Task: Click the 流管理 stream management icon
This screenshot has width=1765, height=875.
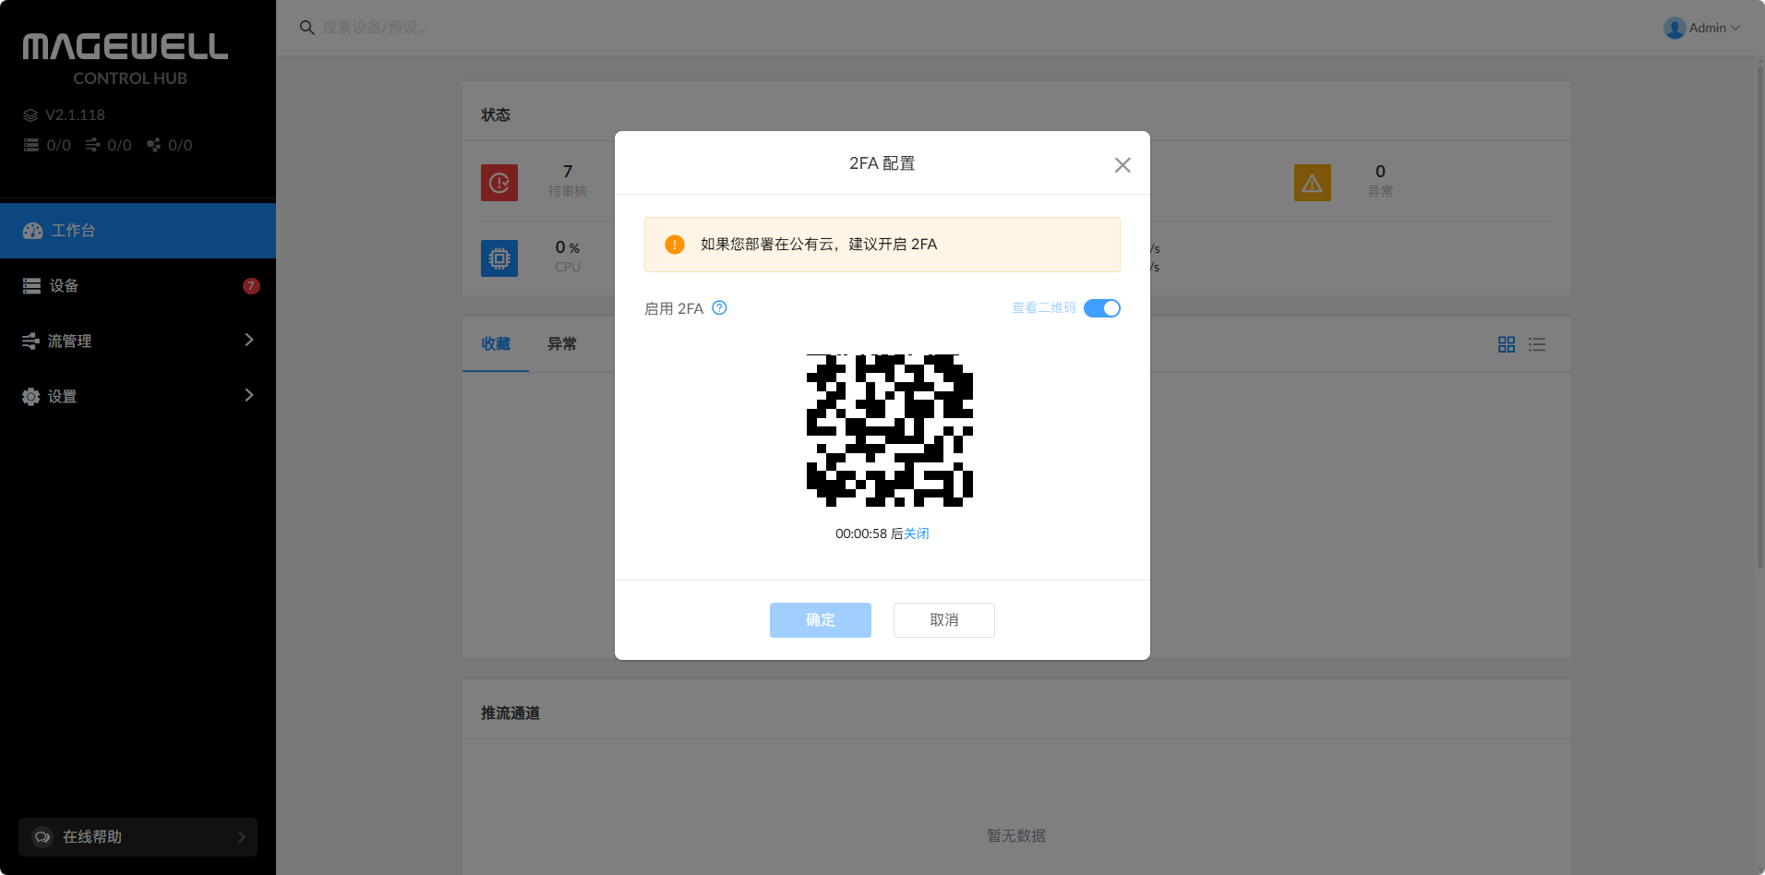Action: 31,342
